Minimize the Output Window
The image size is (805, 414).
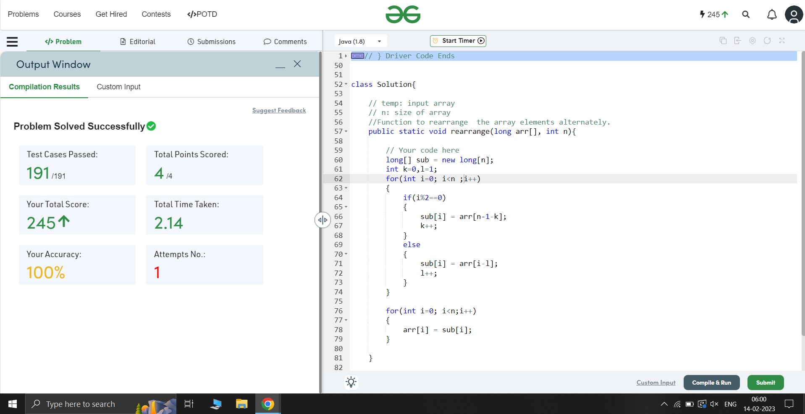[281, 67]
